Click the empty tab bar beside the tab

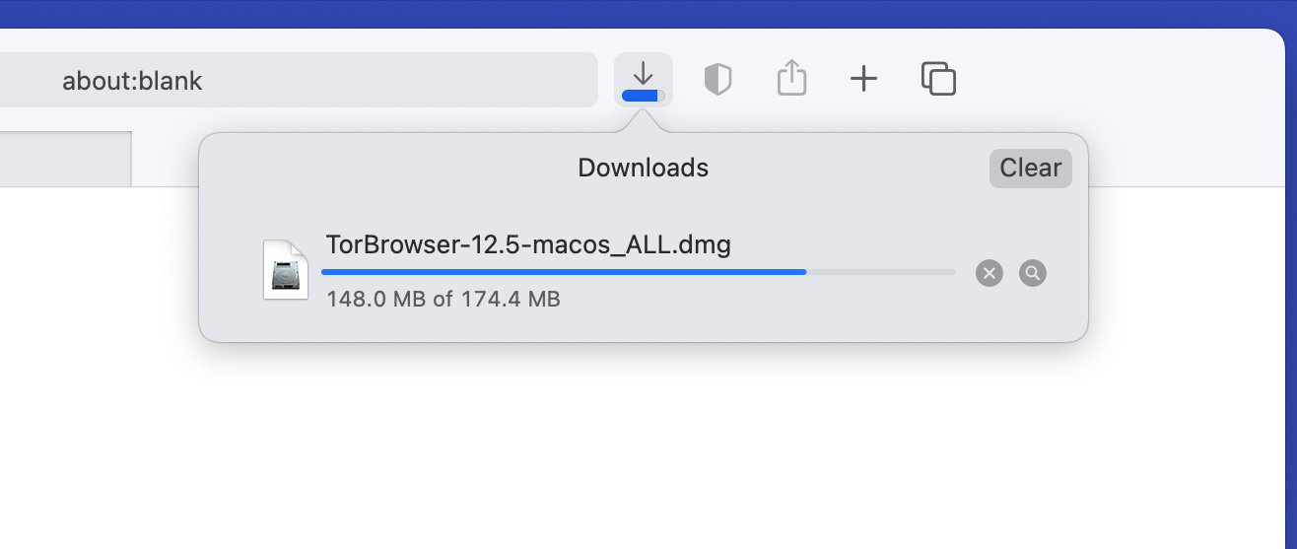pos(165,159)
